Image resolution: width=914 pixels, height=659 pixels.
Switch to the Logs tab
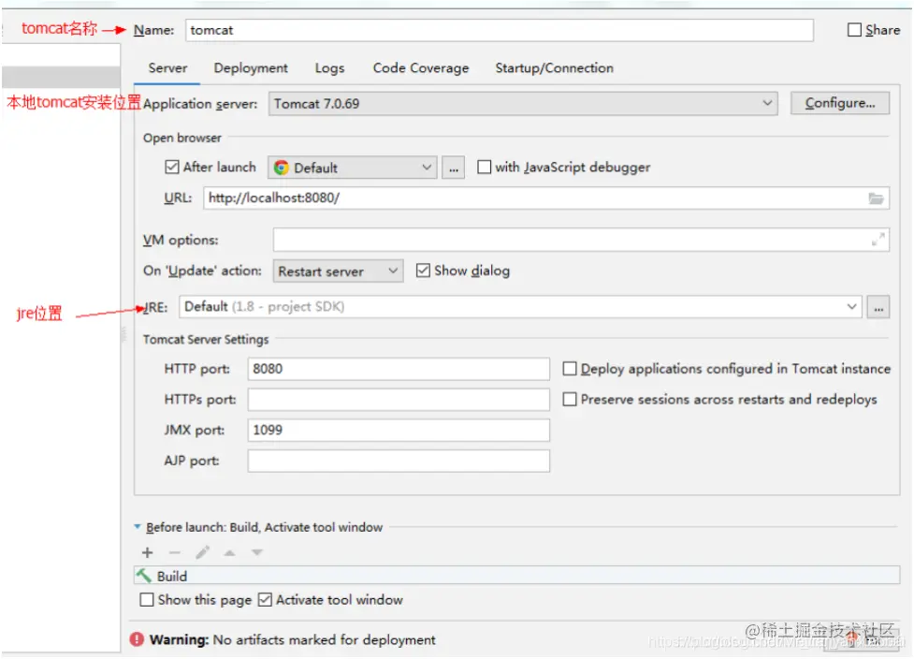330,68
